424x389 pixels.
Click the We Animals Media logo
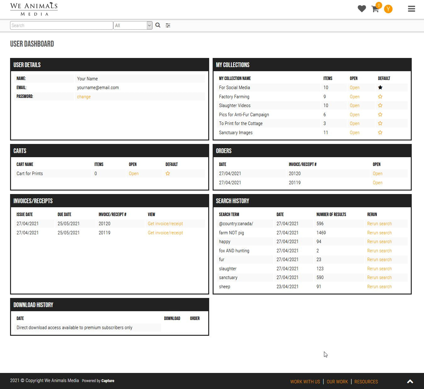pyautogui.click(x=34, y=9)
